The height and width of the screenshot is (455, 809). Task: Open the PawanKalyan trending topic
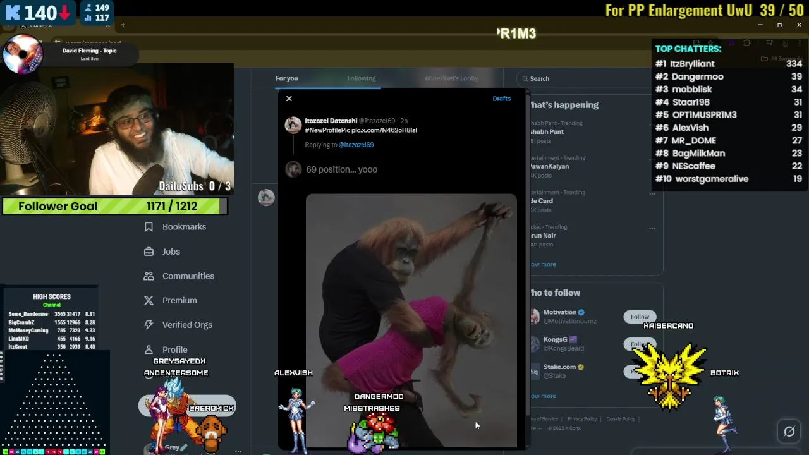549,167
